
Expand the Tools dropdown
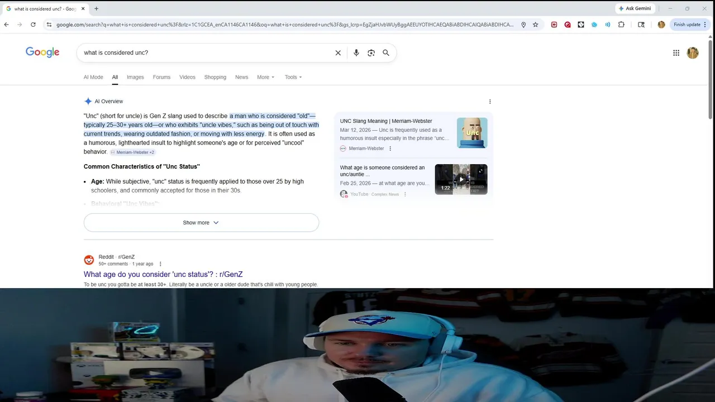[x=293, y=77]
